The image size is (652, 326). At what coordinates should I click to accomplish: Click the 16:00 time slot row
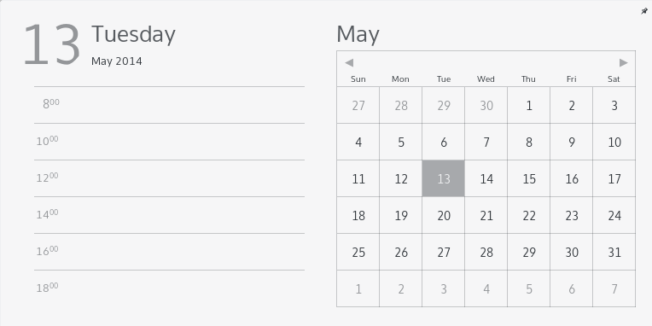pyautogui.click(x=169, y=252)
